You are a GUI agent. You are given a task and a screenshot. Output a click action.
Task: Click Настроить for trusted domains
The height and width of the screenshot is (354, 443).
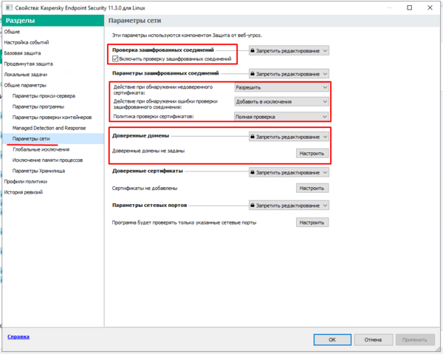pos(312,154)
